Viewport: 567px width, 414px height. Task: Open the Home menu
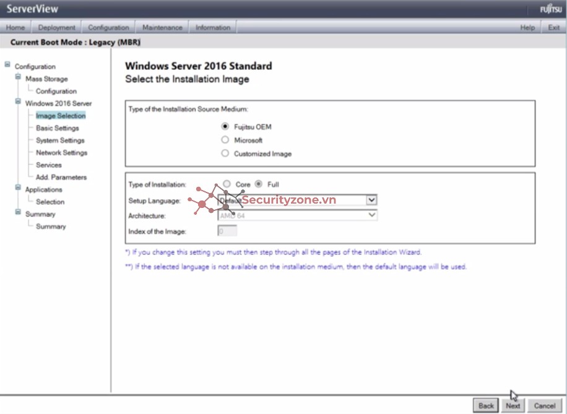[15, 27]
